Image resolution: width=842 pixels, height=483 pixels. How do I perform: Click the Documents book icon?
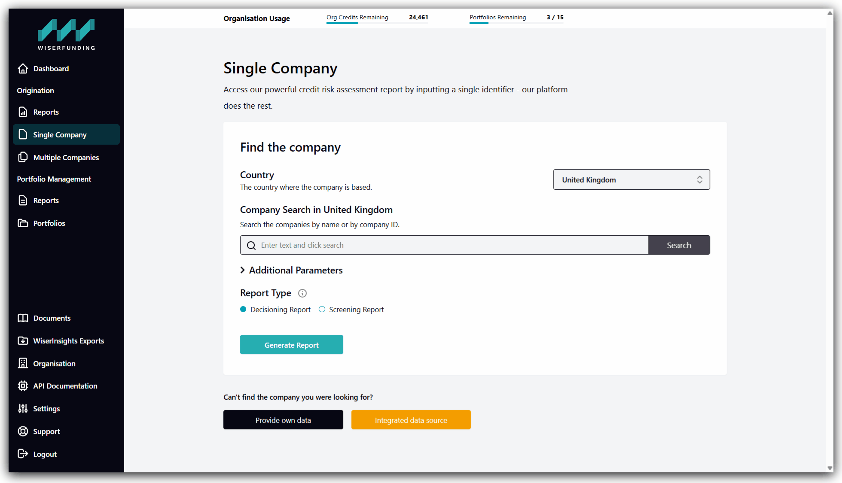(23, 318)
